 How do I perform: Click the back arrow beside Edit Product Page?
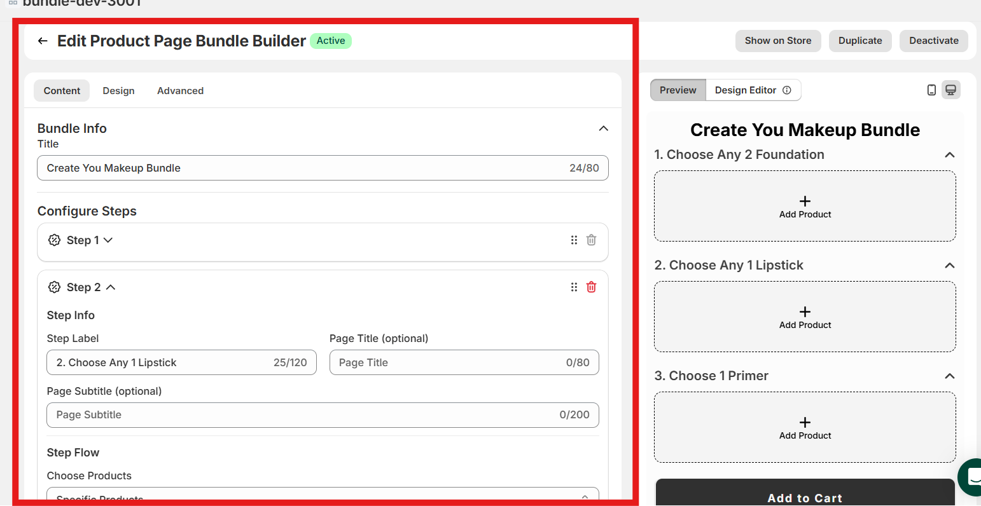click(43, 41)
